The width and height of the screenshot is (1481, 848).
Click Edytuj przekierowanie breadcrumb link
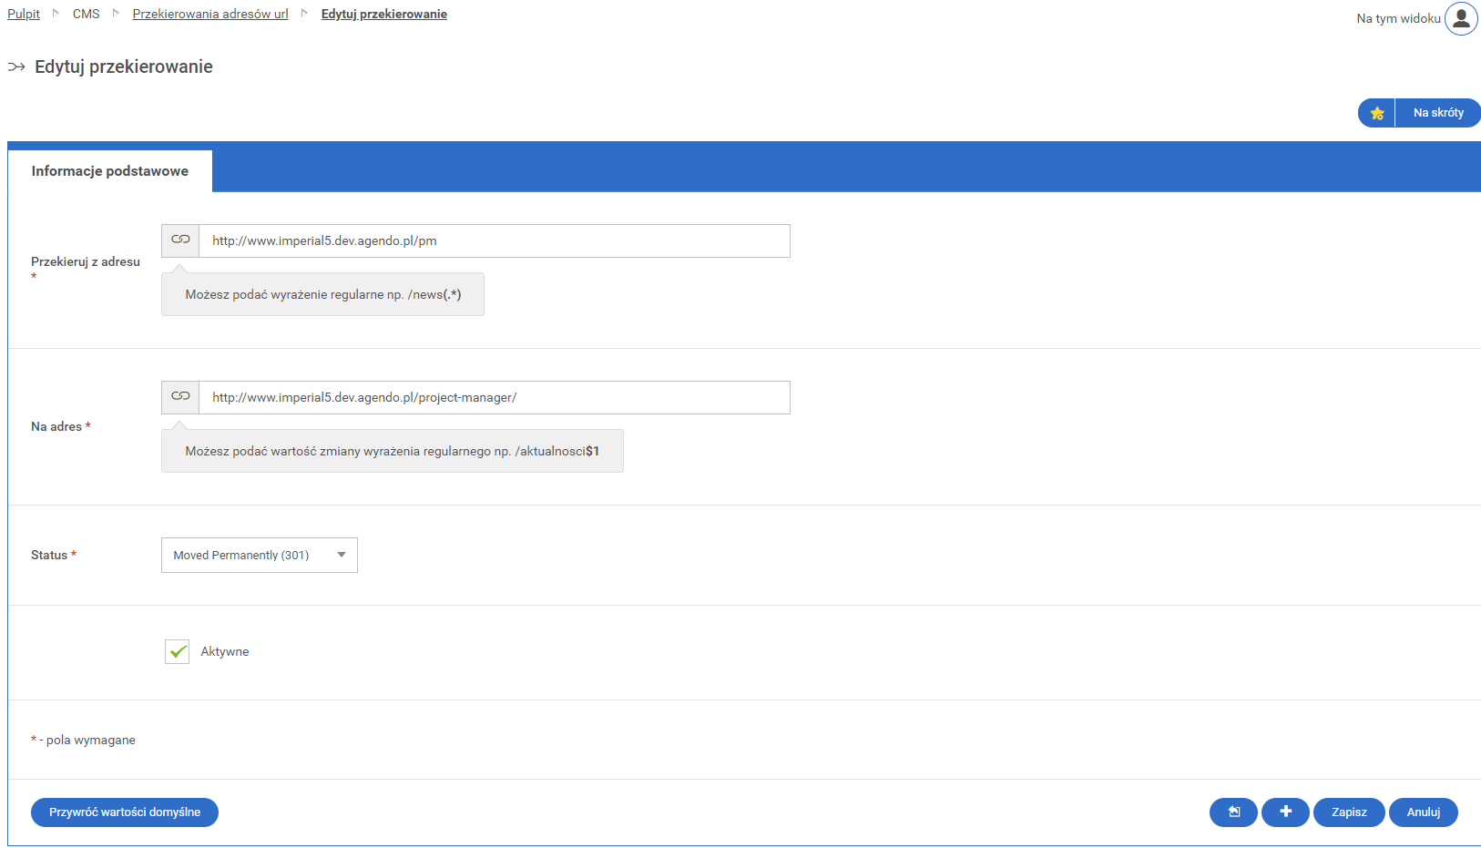[383, 14]
